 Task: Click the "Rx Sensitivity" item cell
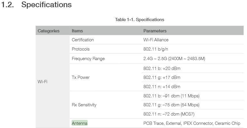point(84,105)
